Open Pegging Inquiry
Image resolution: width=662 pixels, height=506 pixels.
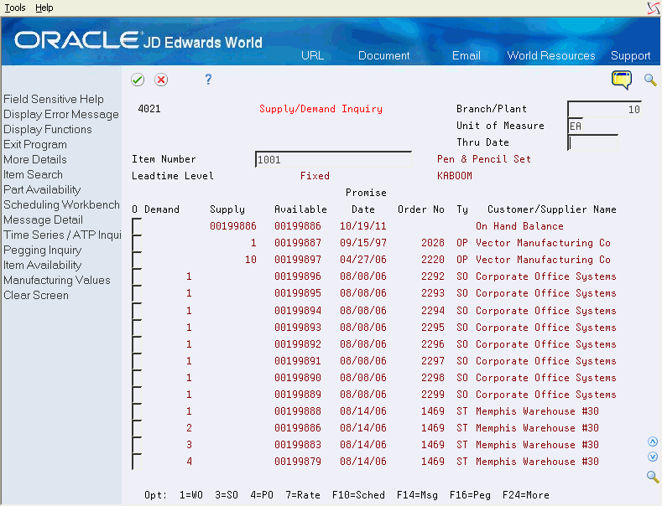[x=43, y=250]
